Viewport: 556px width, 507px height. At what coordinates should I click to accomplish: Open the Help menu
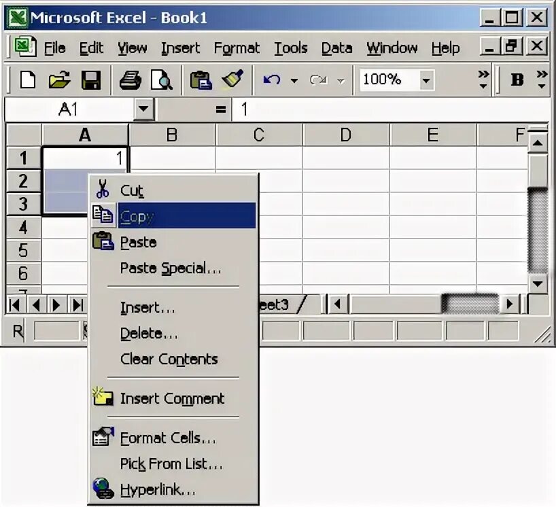tap(446, 48)
